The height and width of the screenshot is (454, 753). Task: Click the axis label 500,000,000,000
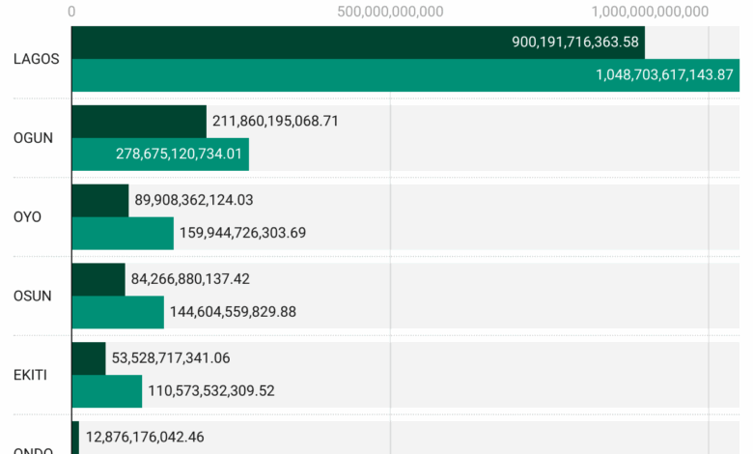[390, 12]
